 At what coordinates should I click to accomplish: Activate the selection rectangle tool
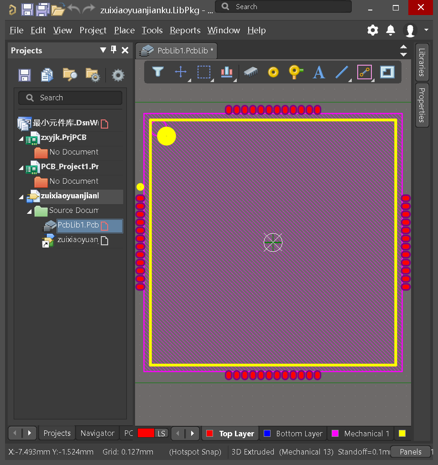(204, 72)
